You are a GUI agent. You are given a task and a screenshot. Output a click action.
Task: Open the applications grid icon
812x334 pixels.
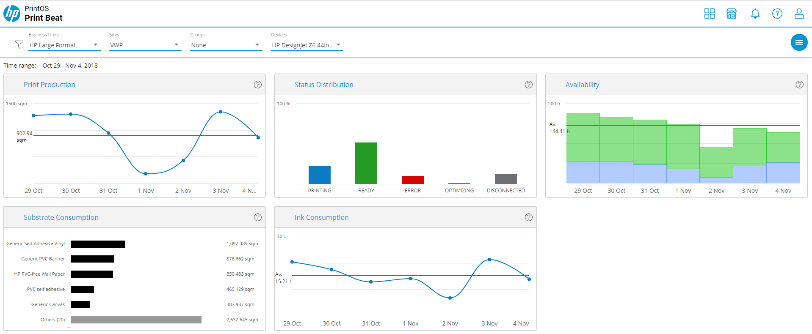coord(710,14)
